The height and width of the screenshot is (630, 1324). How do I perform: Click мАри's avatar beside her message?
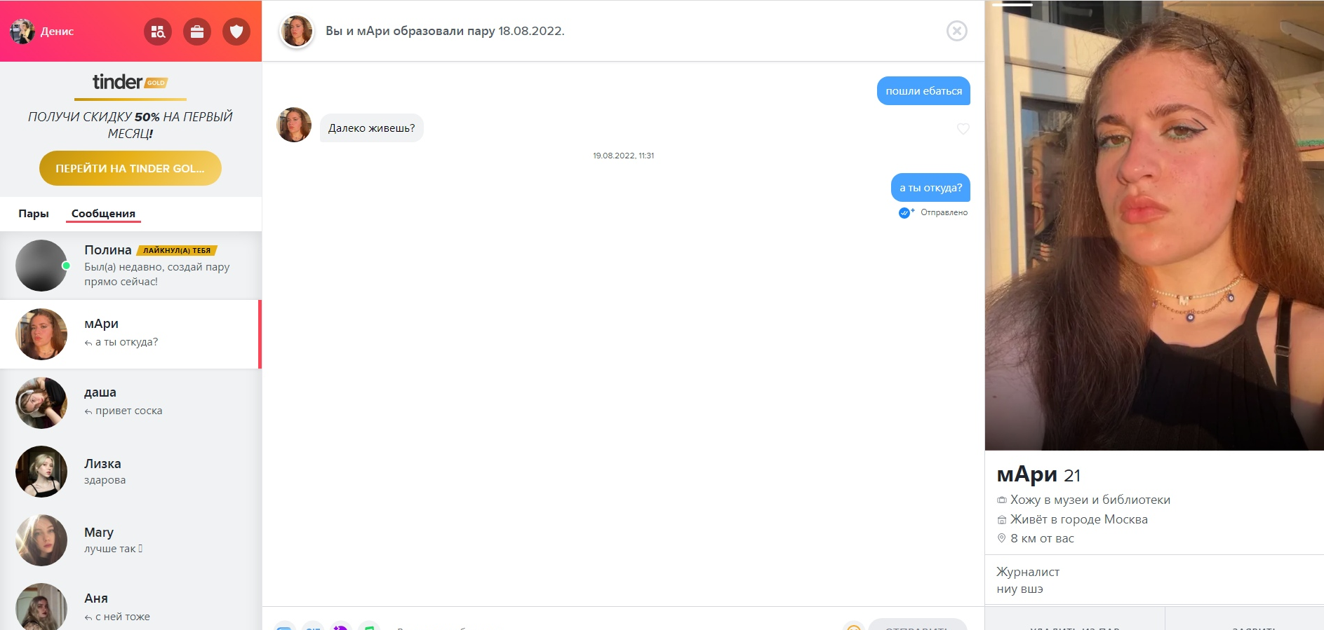(294, 125)
